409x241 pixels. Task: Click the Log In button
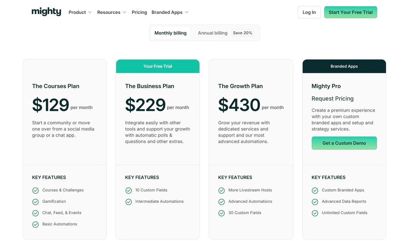click(309, 12)
